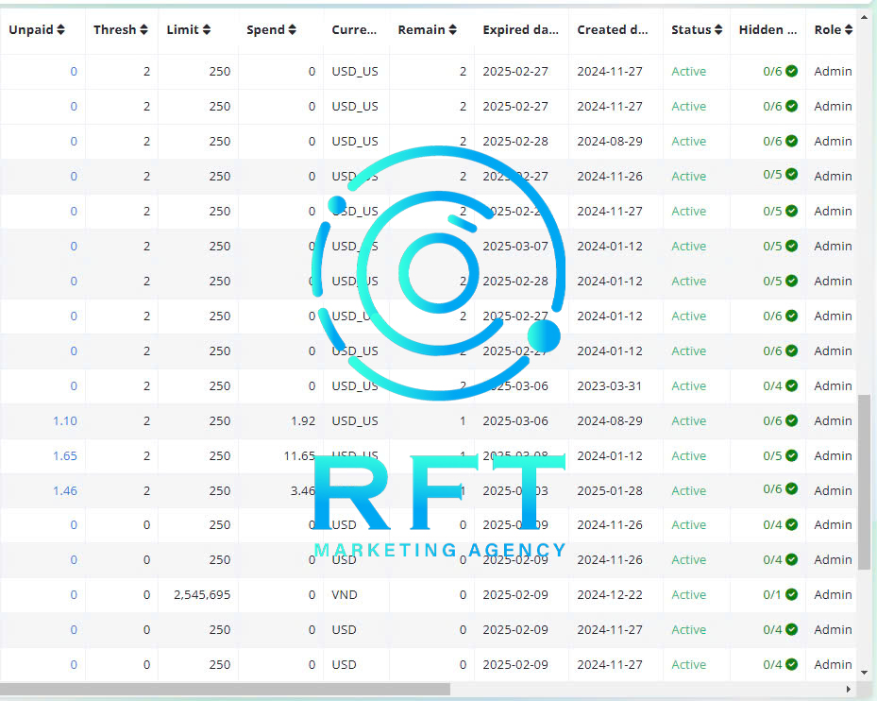Click Active status in the VND row
Image resolution: width=877 pixels, height=701 pixels.
(688, 594)
